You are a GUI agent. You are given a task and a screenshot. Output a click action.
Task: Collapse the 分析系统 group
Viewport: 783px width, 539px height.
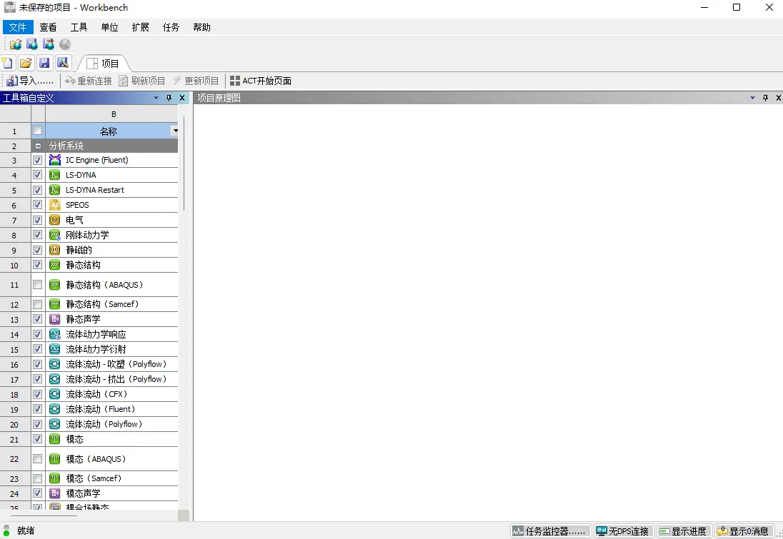38,146
